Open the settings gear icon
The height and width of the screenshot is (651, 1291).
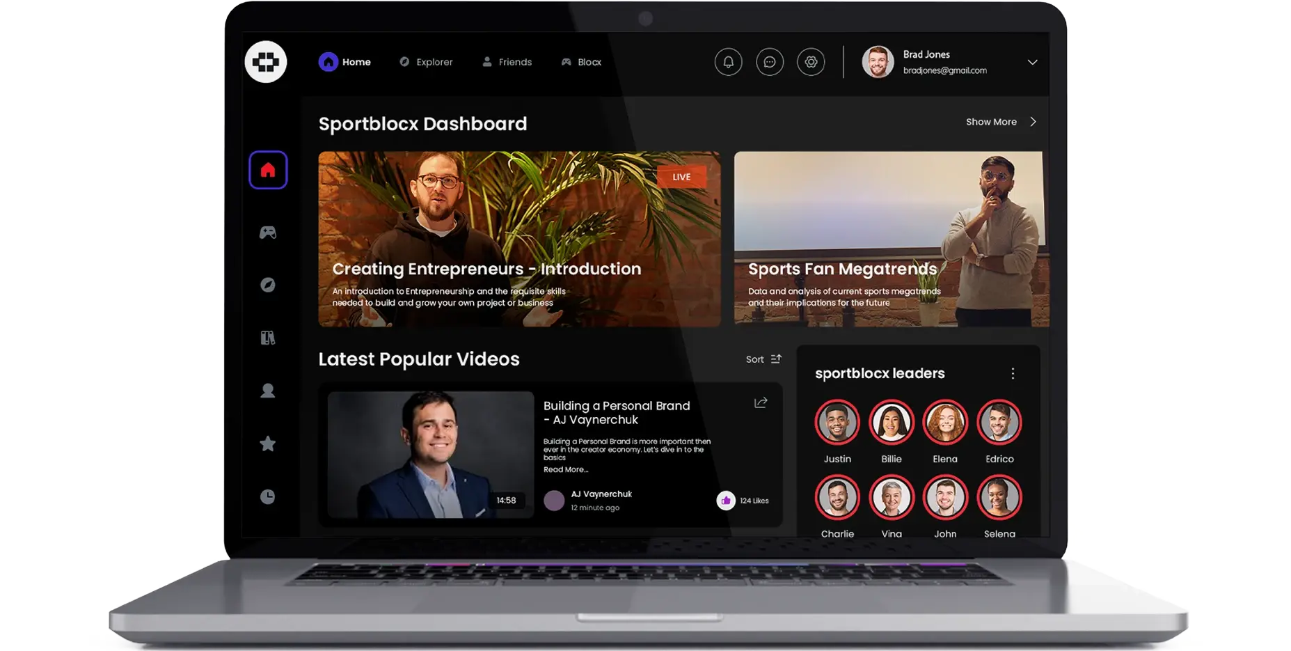point(811,62)
